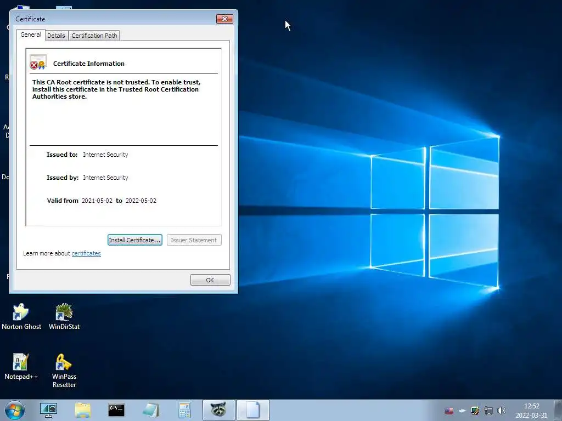Click the monitor with pencil tray icon
Viewport: 562px width, 421px height.
475,411
